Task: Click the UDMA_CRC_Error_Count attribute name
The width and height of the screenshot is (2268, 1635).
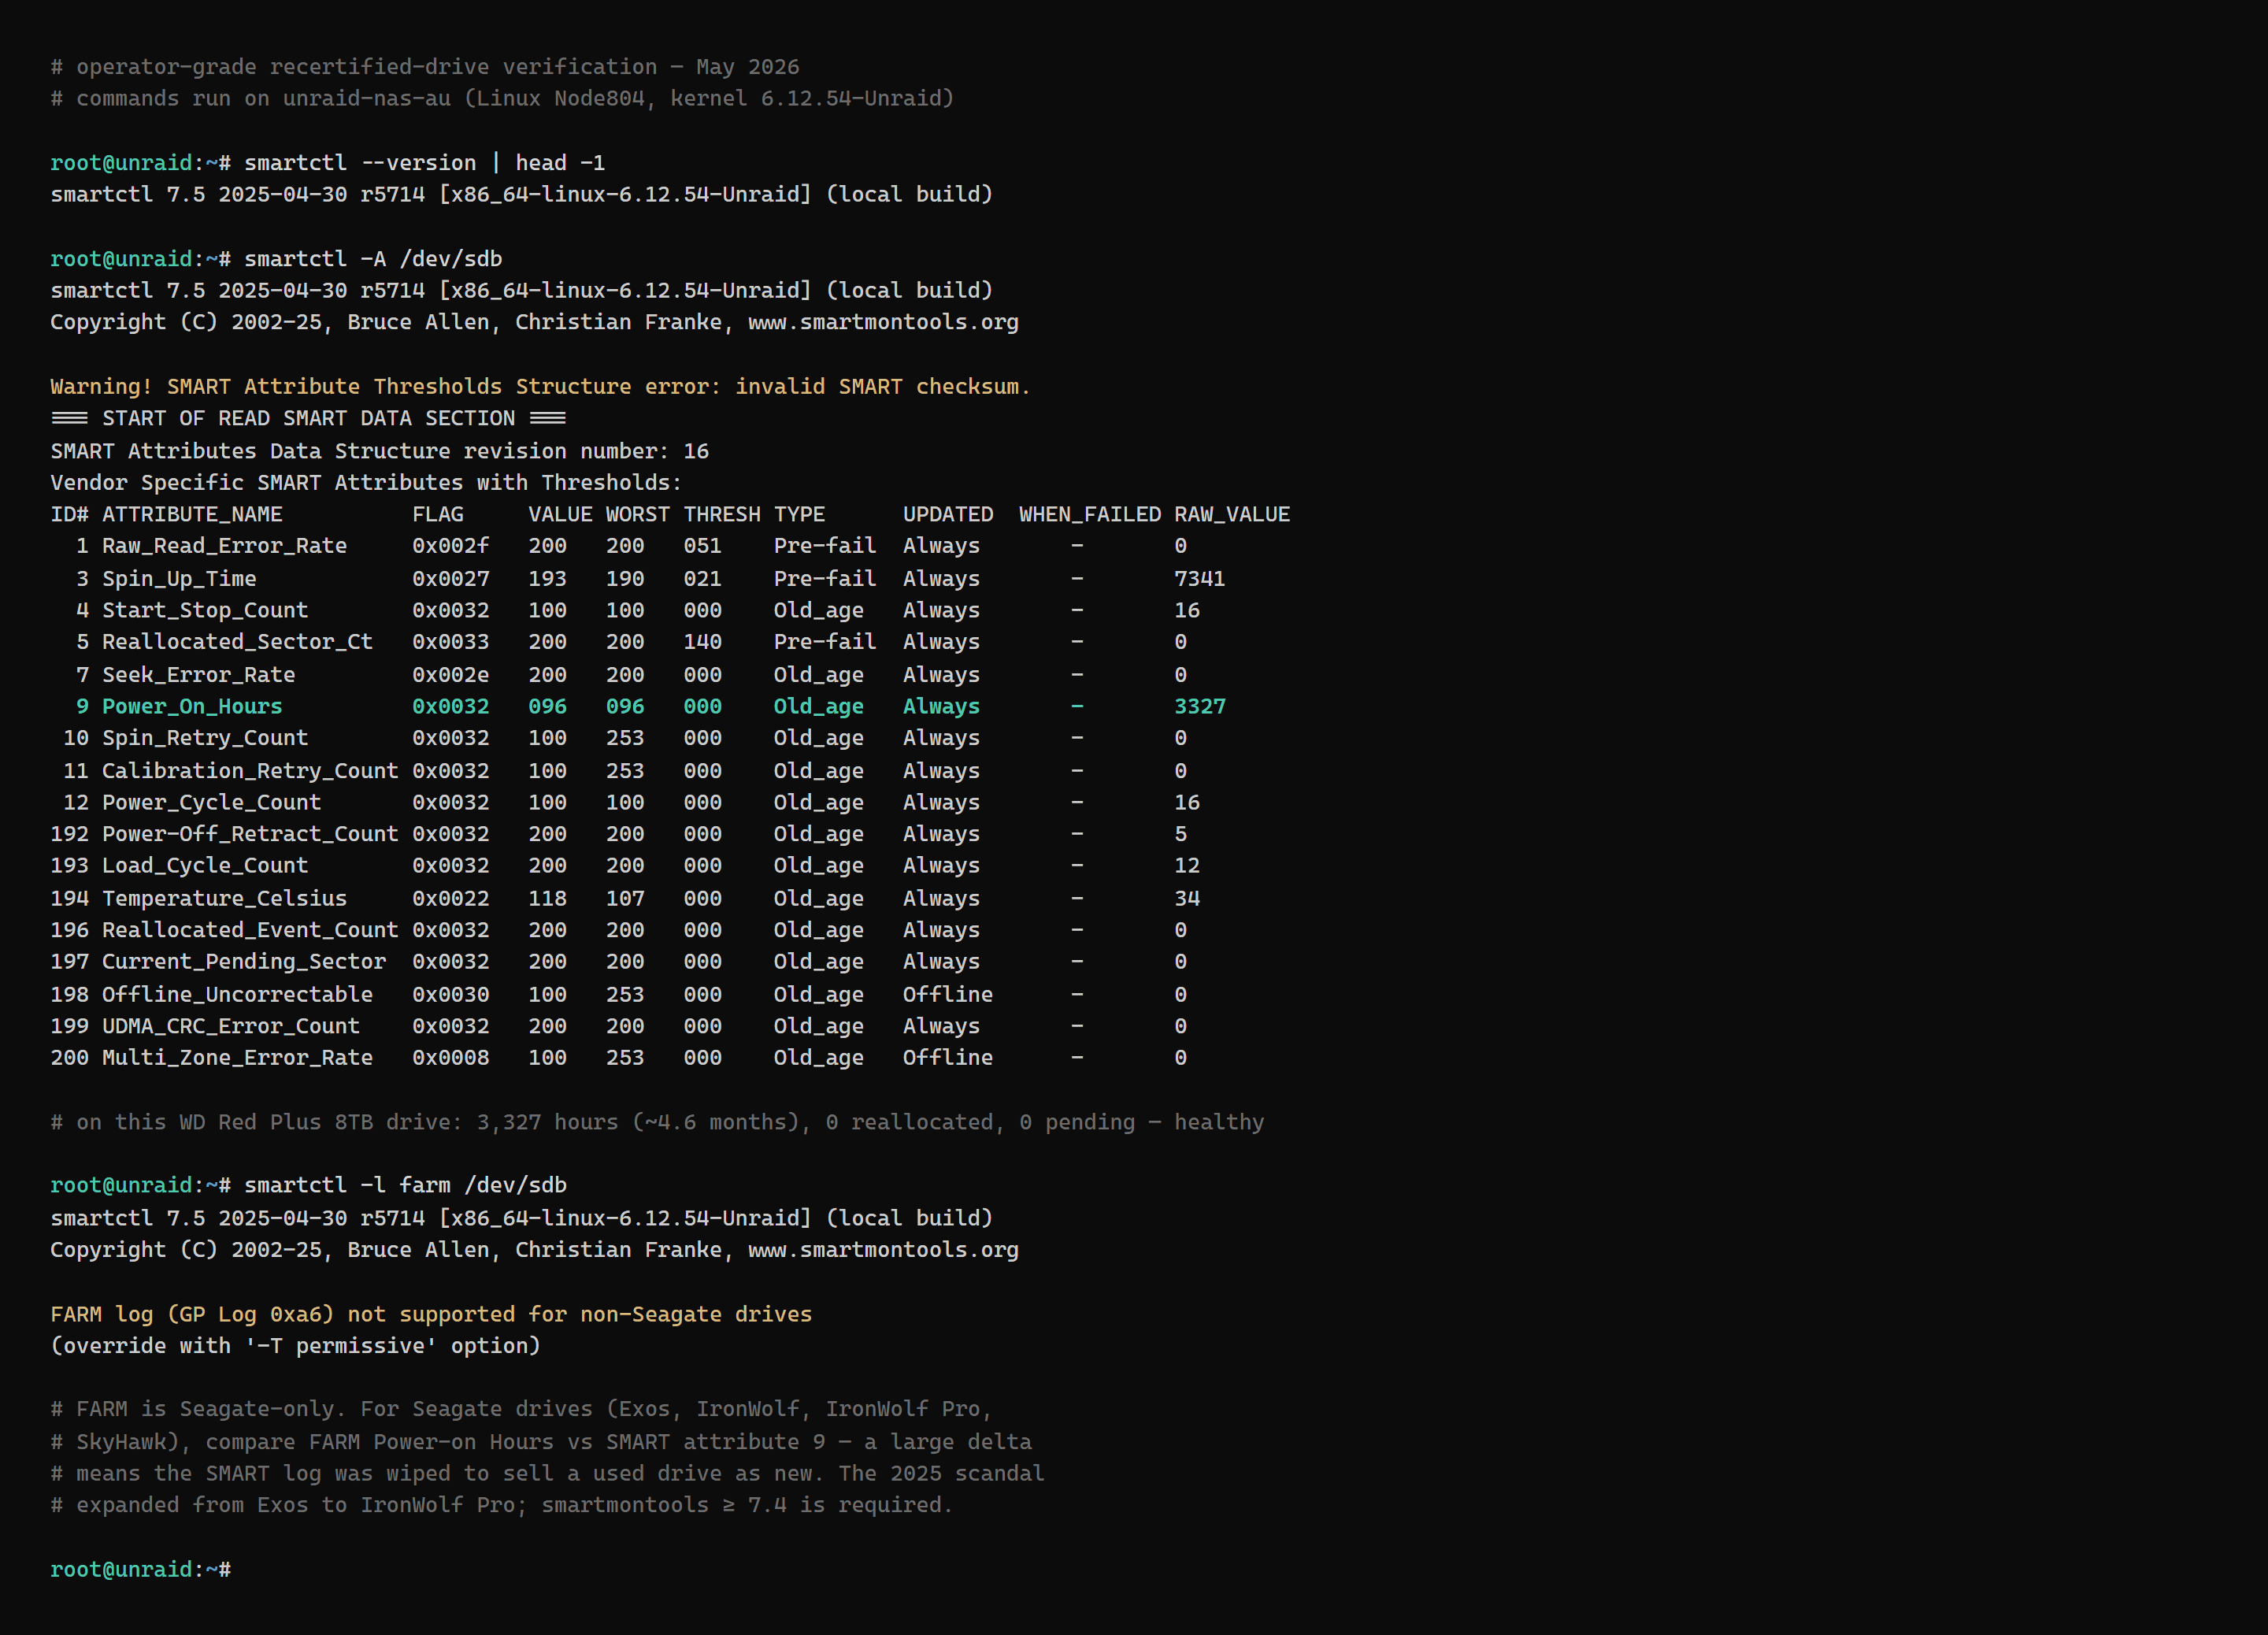Action: (x=231, y=1026)
